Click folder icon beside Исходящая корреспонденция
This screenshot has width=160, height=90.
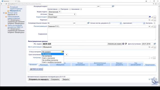(8, 7)
